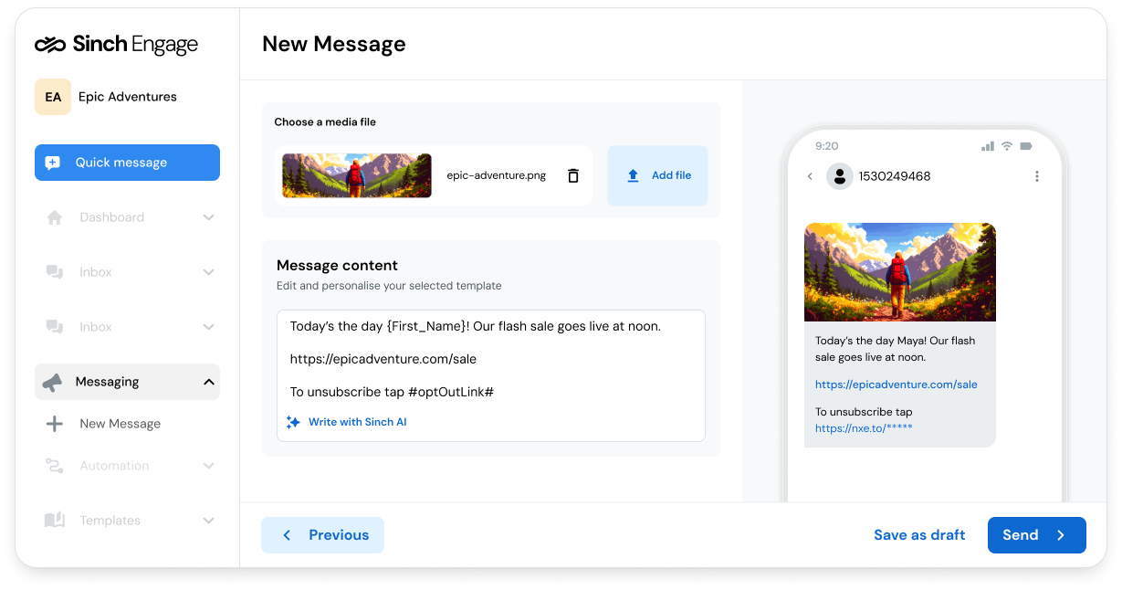
Task: Click the Automation workflow icon
Action: 55,466
